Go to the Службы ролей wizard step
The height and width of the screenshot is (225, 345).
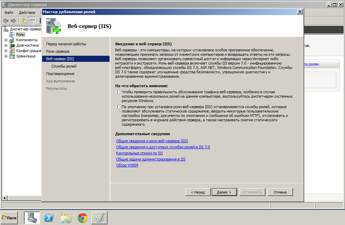[64, 66]
